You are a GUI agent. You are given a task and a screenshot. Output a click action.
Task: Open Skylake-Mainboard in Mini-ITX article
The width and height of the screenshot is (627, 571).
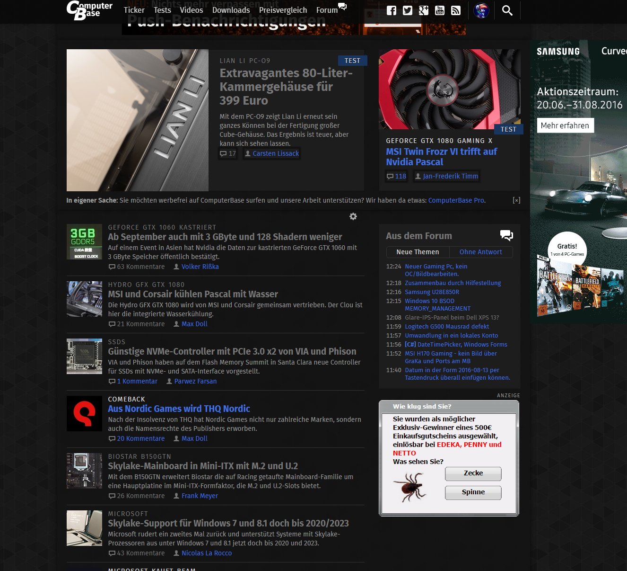coord(203,466)
